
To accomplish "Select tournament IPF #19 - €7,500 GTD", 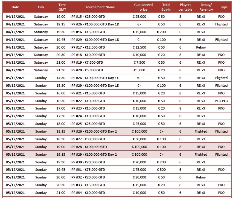I will point(87,62).
